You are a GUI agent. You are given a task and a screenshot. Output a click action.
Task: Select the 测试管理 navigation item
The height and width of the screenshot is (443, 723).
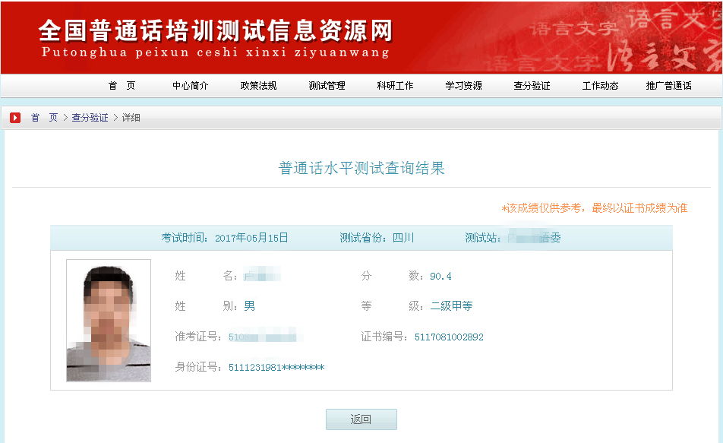pyautogui.click(x=327, y=86)
